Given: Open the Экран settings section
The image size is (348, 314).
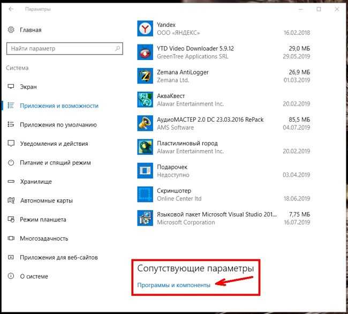Looking at the screenshot, I should pyautogui.click(x=28, y=87).
